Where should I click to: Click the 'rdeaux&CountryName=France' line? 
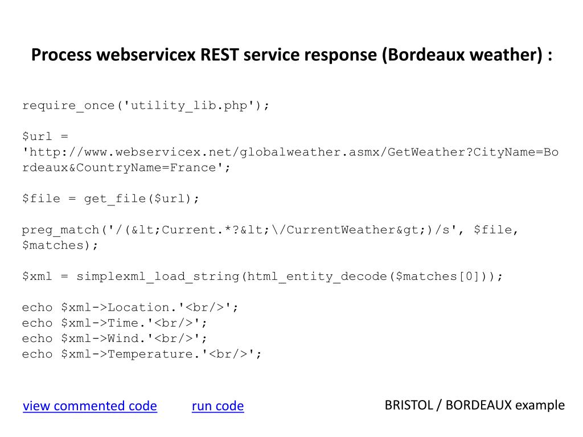[126, 168]
